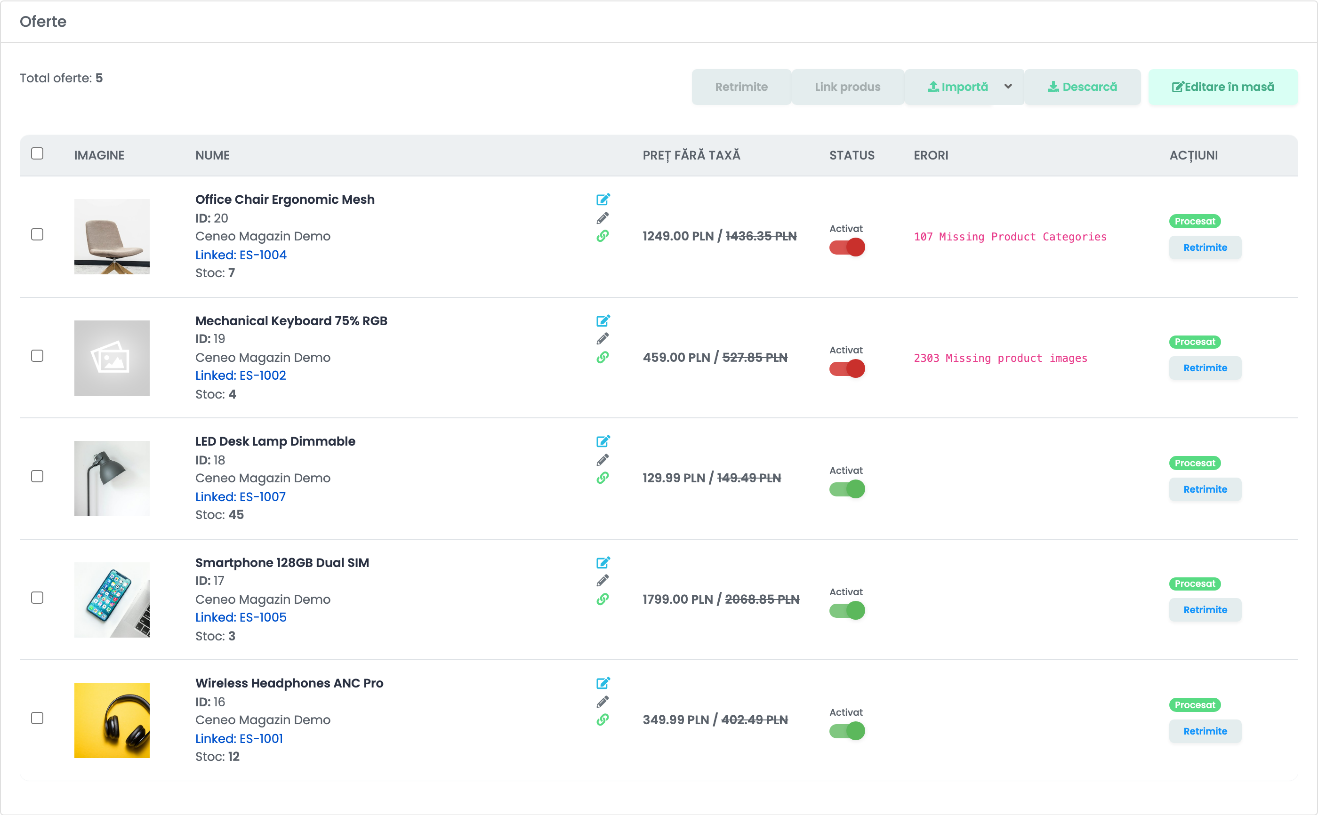
Task: Click the chain link icon for Smartphone 128GB Dual SIM
Action: [603, 599]
